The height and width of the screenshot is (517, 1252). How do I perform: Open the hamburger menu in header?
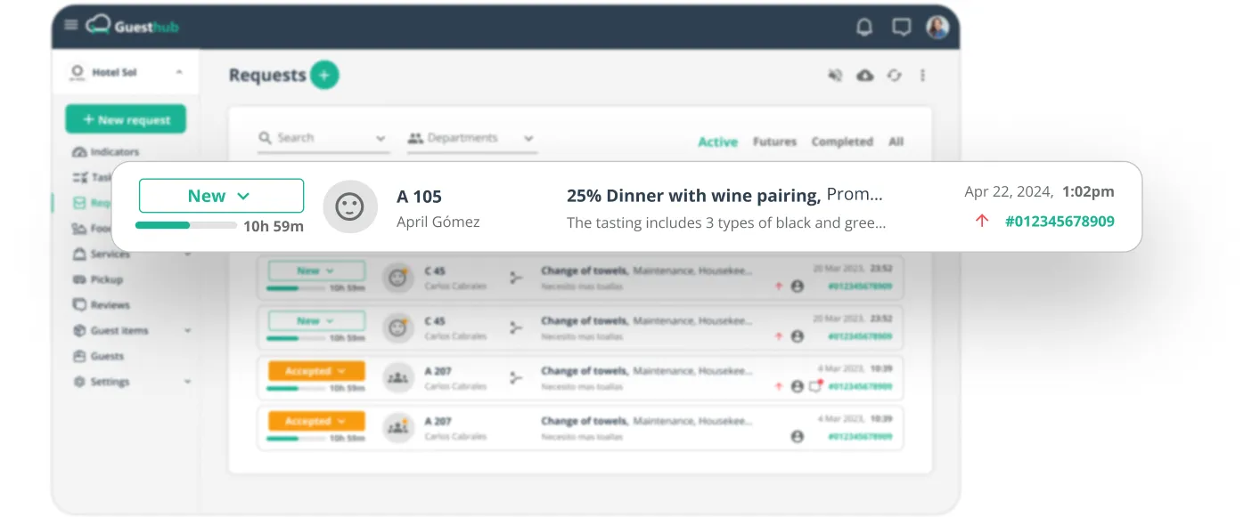71,25
